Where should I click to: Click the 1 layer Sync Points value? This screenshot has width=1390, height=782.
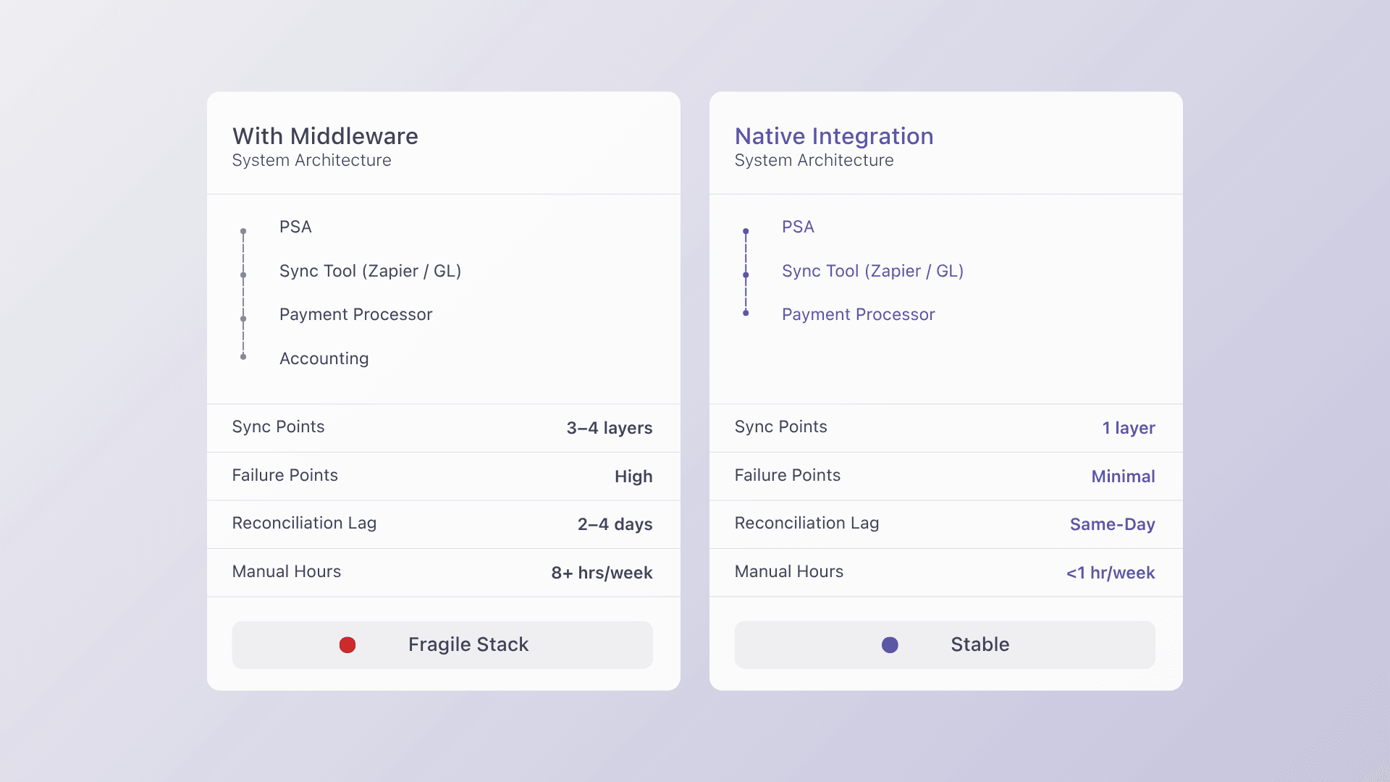1128,428
